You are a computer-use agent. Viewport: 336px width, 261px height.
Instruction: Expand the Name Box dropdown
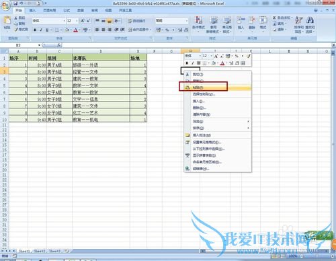point(39,45)
